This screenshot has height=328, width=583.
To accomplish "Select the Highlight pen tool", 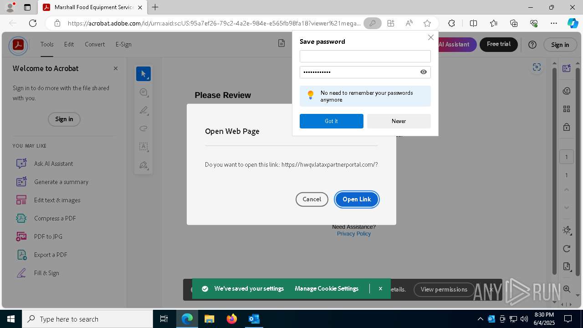I will (x=143, y=110).
